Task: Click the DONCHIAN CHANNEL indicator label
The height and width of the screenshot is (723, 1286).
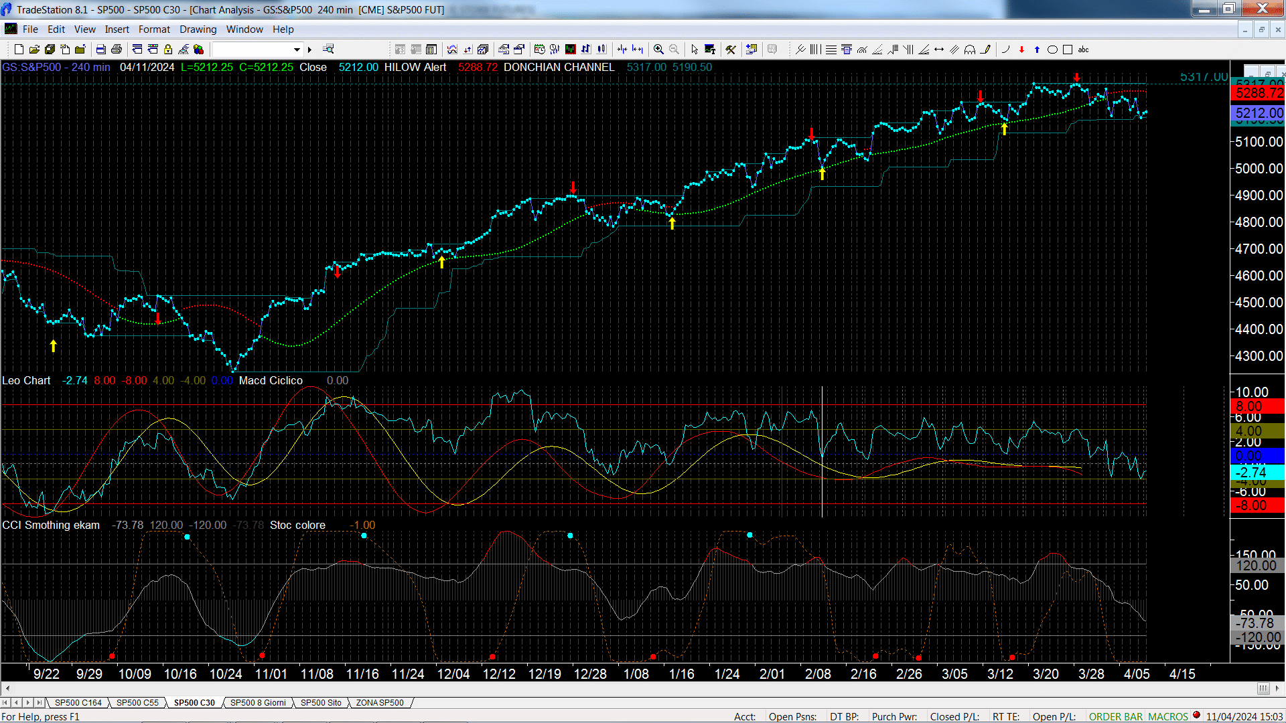Action: tap(559, 68)
